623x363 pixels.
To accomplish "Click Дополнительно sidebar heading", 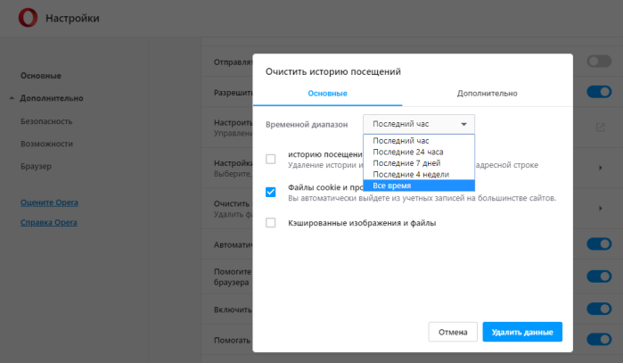I will coord(52,98).
